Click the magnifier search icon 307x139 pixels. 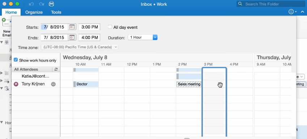click(x=240, y=4)
